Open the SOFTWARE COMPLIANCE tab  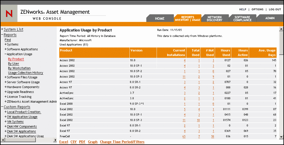pyautogui.click(x=242, y=19)
